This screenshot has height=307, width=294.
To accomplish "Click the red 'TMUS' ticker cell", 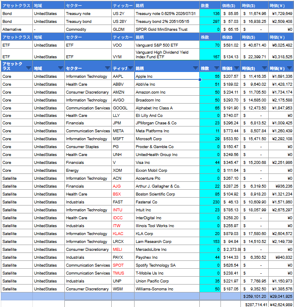I will click(x=123, y=273).
